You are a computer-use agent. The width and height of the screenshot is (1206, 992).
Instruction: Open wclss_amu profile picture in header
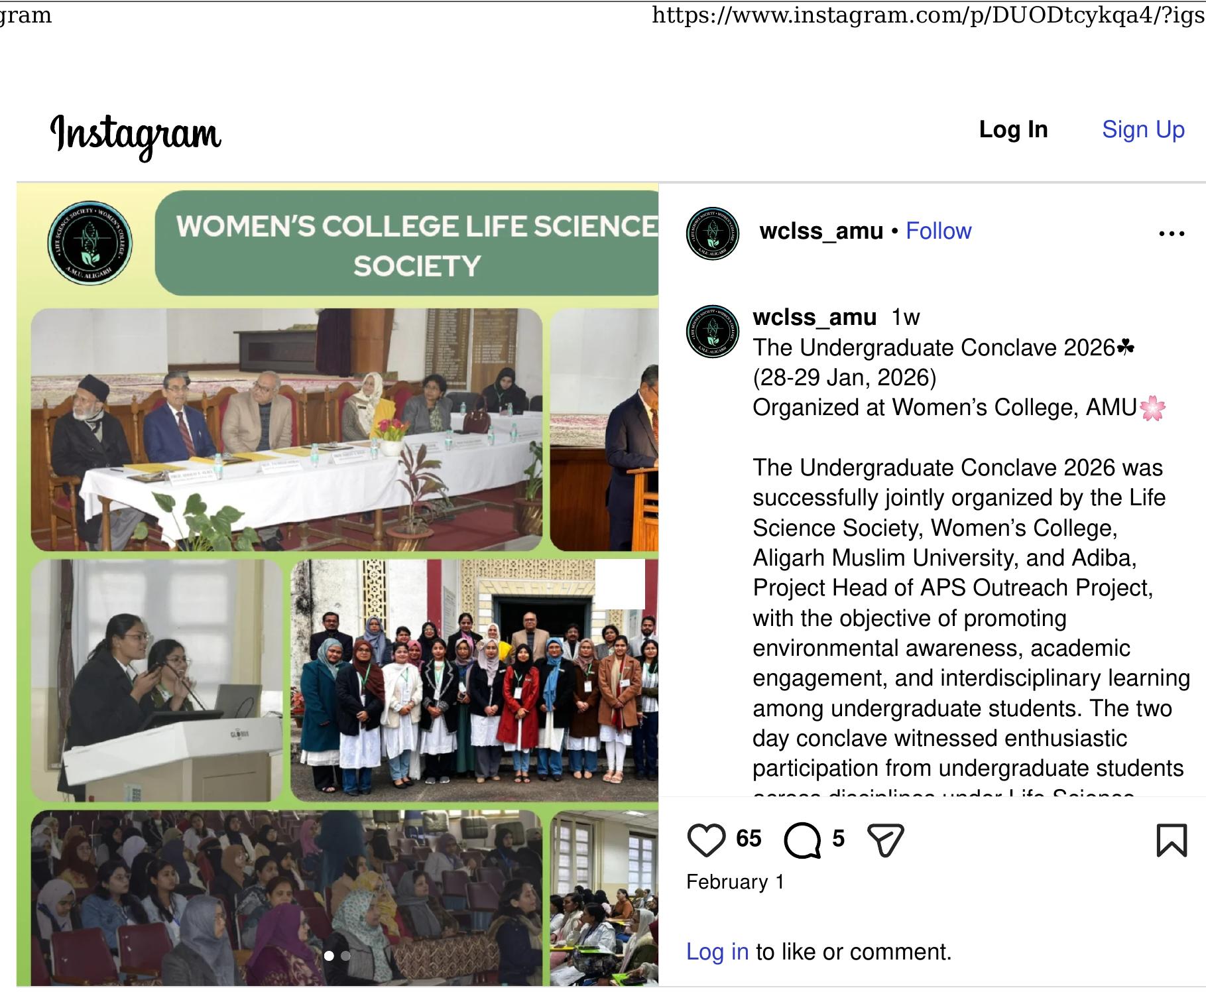click(713, 233)
